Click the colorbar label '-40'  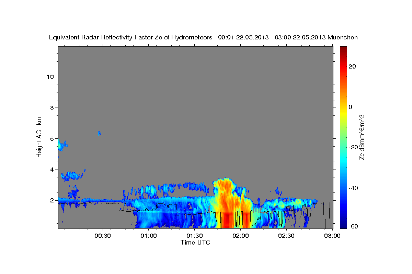(353, 188)
